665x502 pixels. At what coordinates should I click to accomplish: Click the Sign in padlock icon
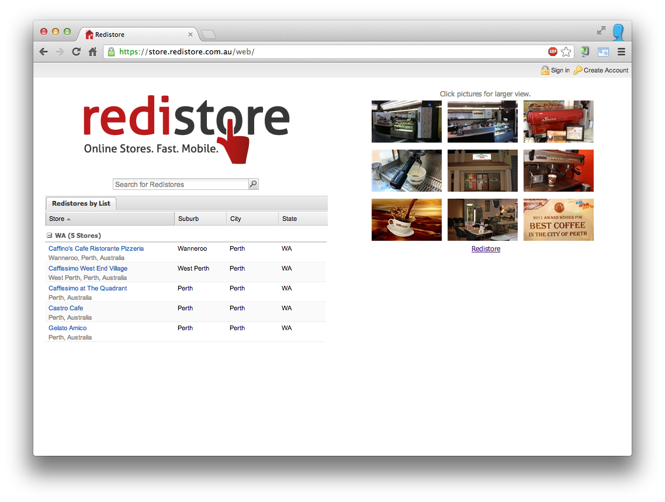(545, 70)
